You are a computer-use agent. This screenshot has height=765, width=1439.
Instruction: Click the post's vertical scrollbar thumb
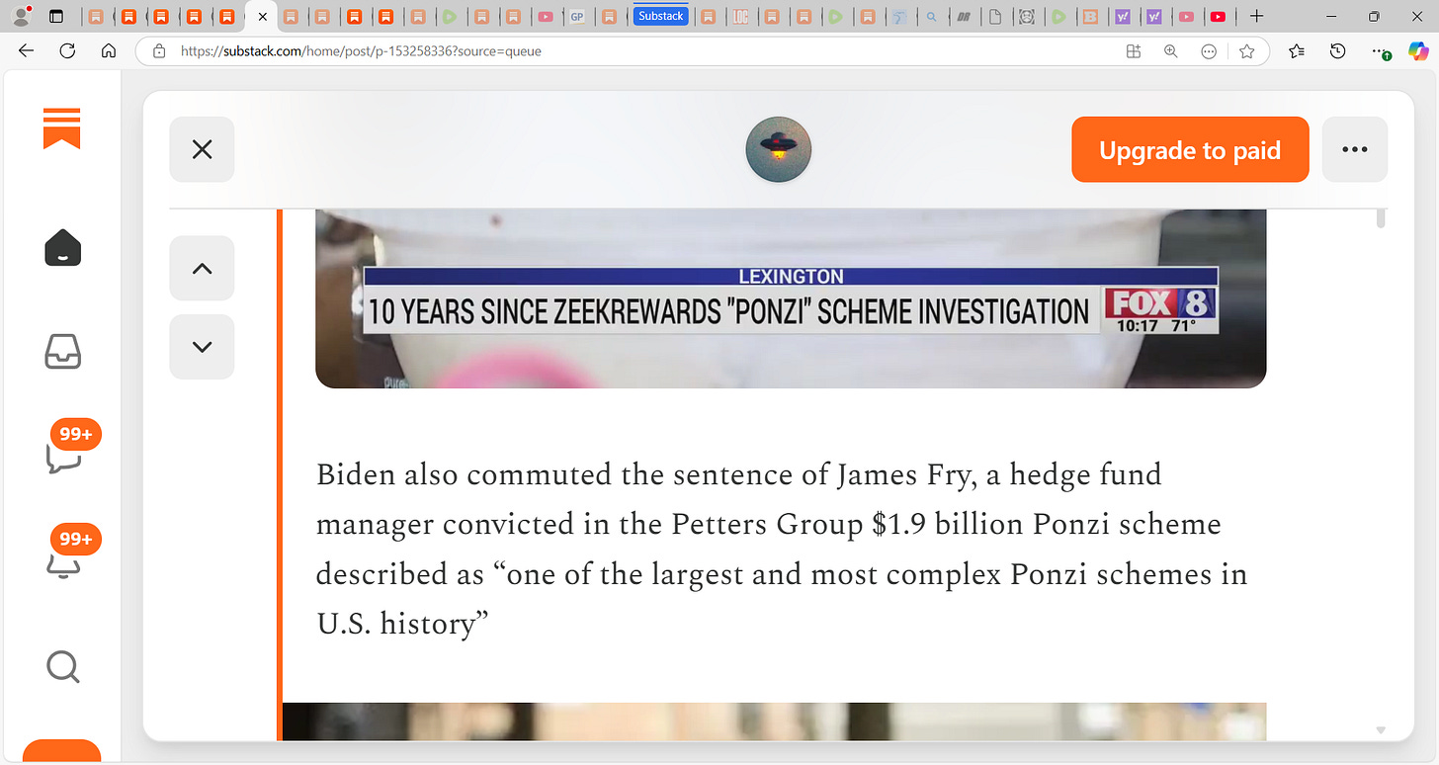point(1381,218)
